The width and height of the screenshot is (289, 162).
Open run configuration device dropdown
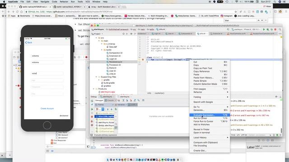(246, 29)
